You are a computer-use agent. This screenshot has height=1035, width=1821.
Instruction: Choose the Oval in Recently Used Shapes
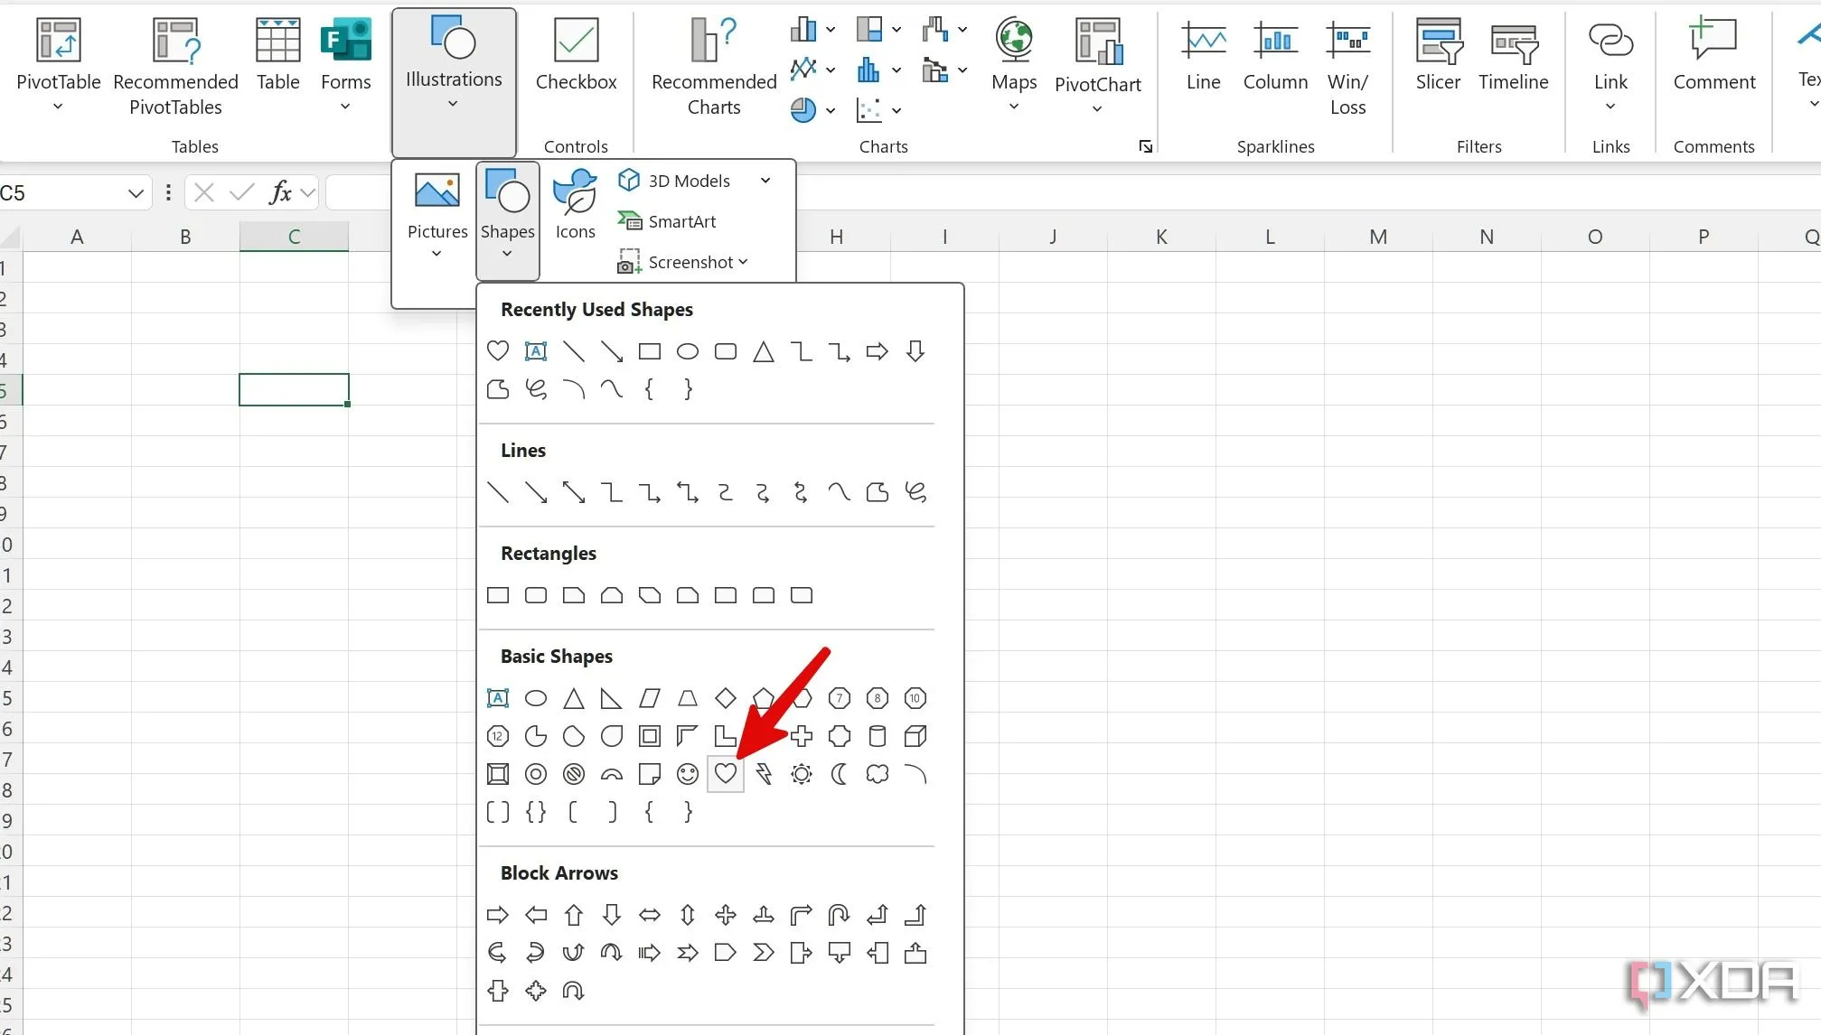click(688, 351)
